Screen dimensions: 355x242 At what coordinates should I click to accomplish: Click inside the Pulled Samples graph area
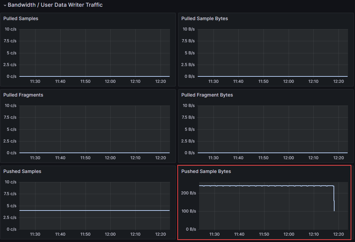pos(94,52)
